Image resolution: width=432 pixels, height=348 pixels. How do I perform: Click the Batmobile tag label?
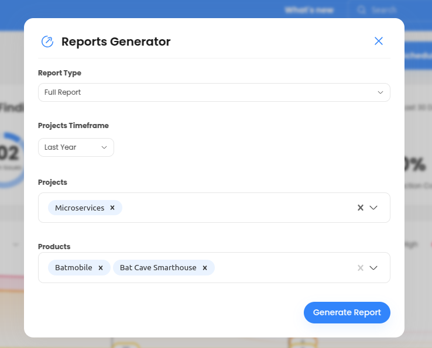[x=74, y=268]
